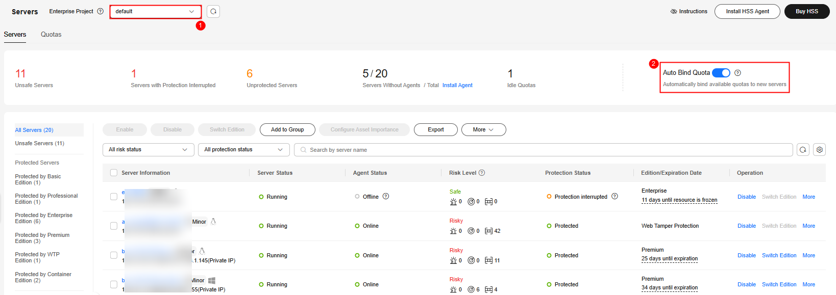
Task: Check the select-all Server Information checkbox
Action: [114, 173]
